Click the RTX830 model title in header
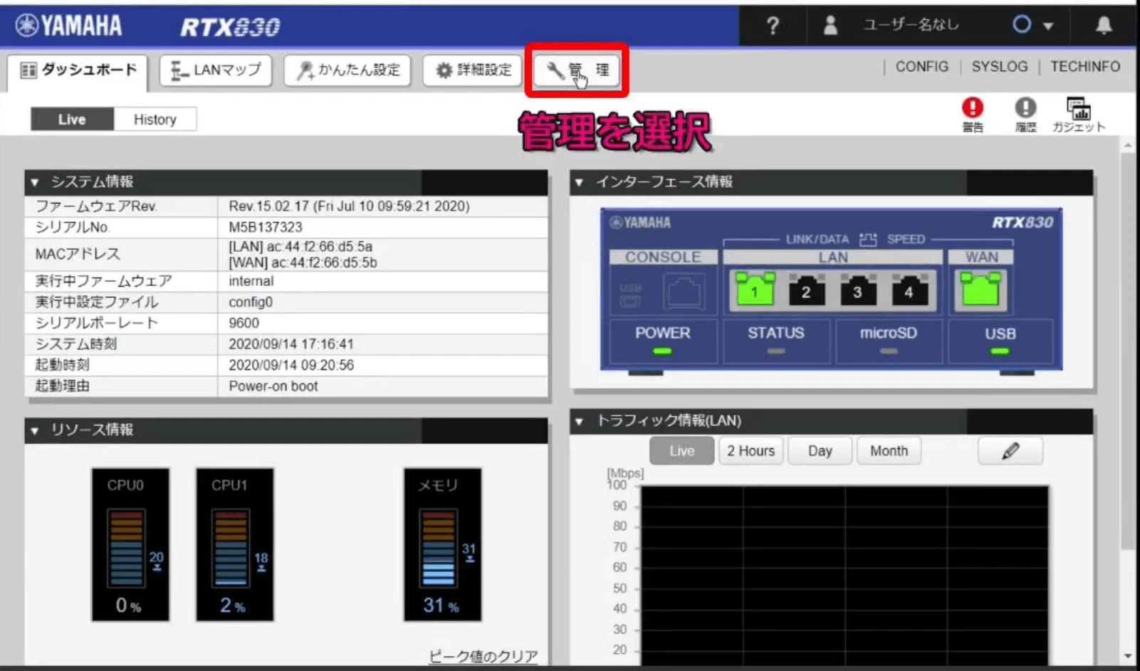This screenshot has width=1140, height=671. (230, 27)
